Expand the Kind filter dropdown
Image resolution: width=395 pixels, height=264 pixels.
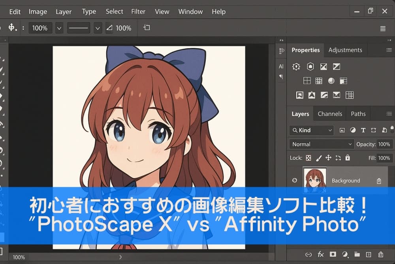pyautogui.click(x=311, y=130)
